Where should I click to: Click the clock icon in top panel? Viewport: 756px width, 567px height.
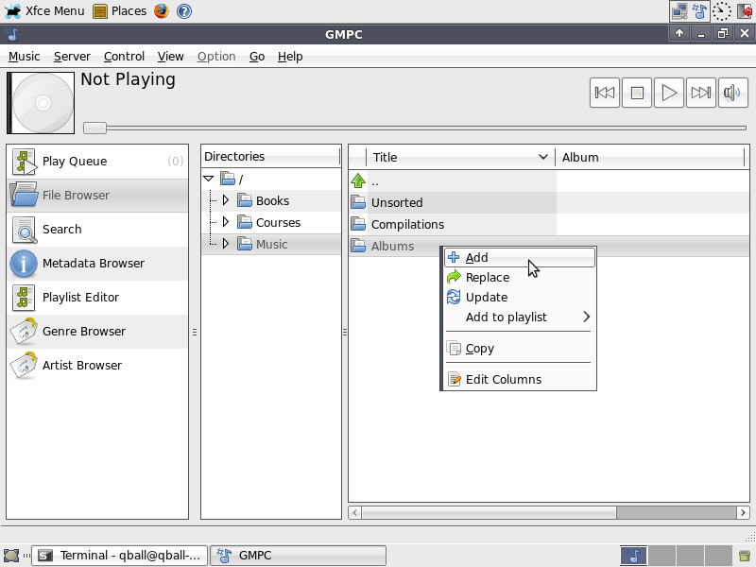click(x=721, y=10)
